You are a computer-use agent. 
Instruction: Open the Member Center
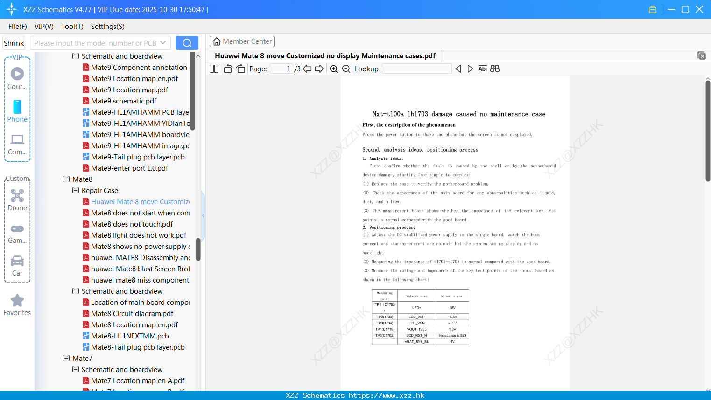click(242, 41)
